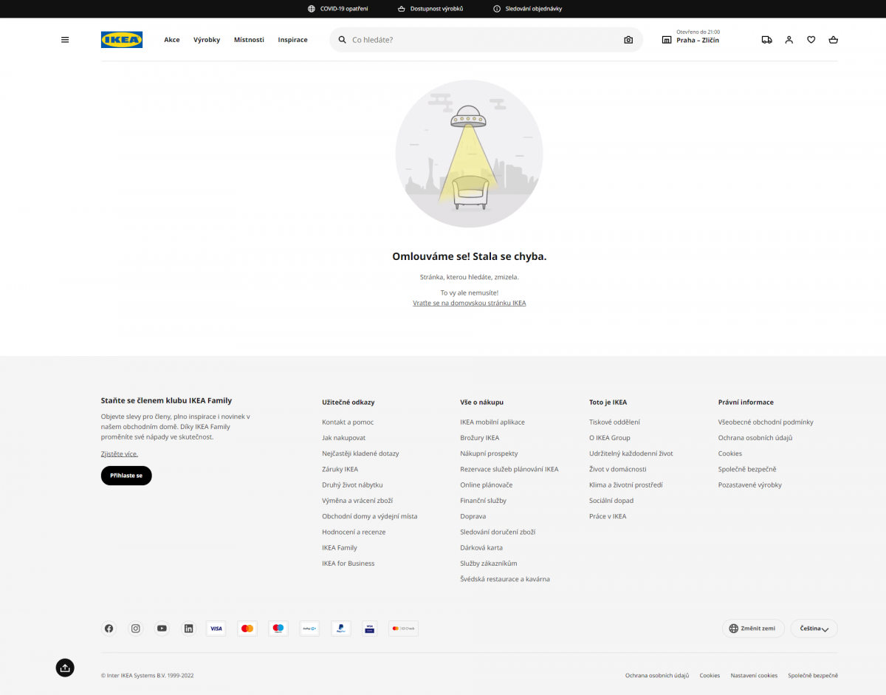Click Dostupnost výrobků in top bar
Image resolution: width=886 pixels, height=695 pixels.
point(430,9)
